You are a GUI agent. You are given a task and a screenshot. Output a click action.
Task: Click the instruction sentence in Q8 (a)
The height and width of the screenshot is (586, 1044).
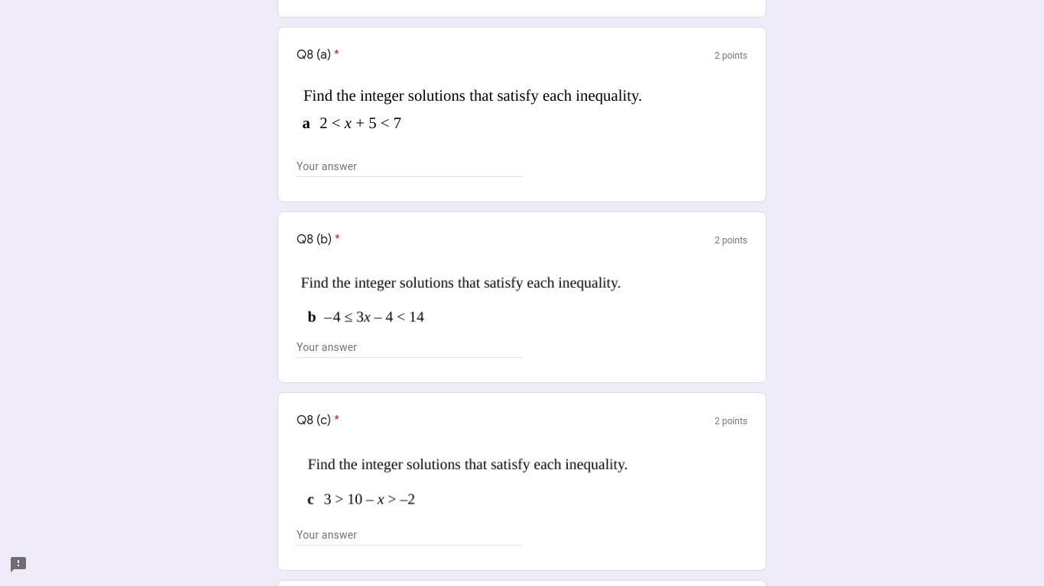click(x=472, y=96)
